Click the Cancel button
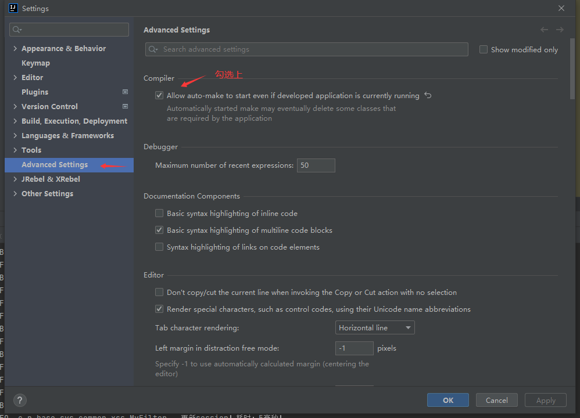580x418 pixels. (x=496, y=400)
